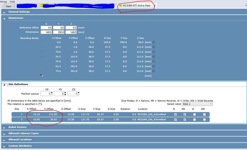The image size is (247, 150).
Task: Delete bounding box 24.3 / 1.0 row
Action: [154, 47]
